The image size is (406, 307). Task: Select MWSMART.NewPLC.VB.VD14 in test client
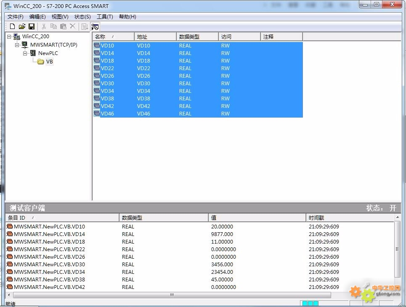(49, 234)
